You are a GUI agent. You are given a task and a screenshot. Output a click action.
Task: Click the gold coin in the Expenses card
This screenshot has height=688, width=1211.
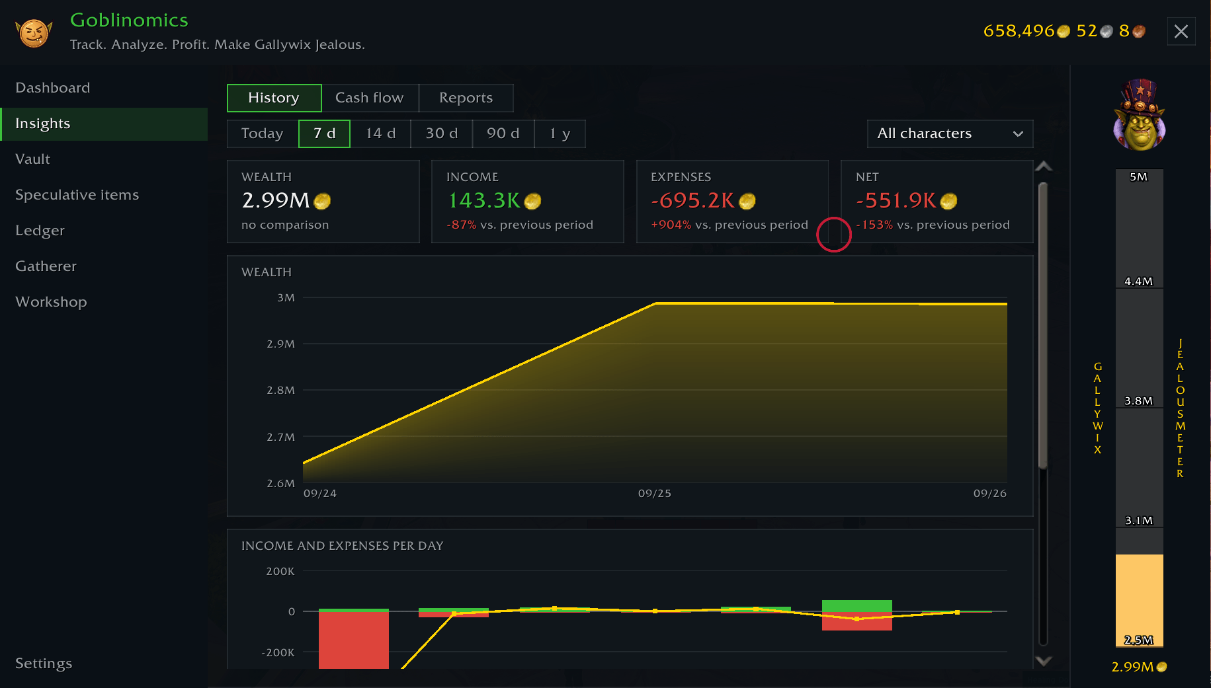(747, 201)
